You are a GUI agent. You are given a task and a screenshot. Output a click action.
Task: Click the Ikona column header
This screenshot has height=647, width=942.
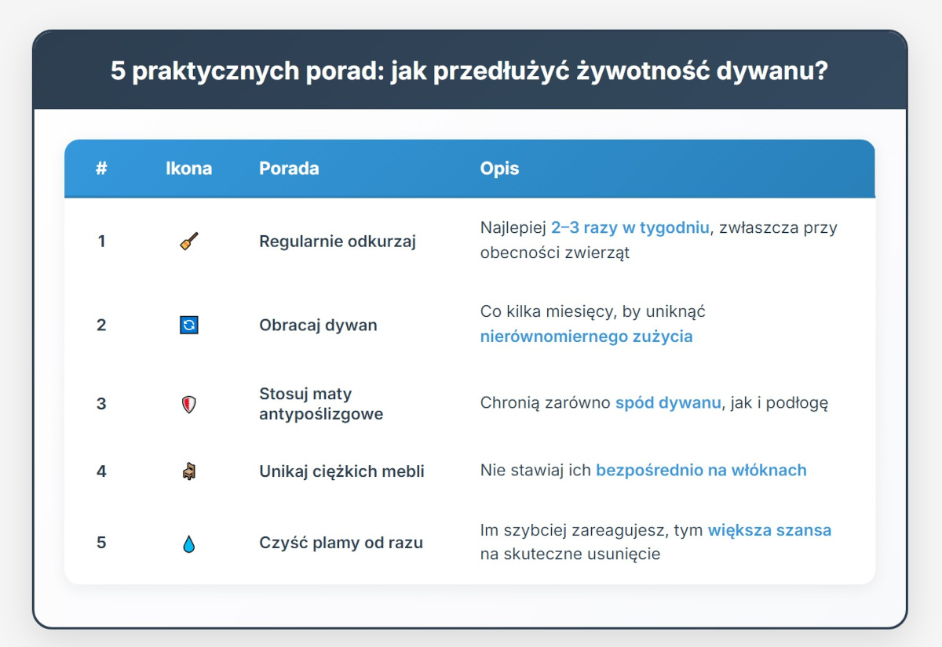click(188, 168)
